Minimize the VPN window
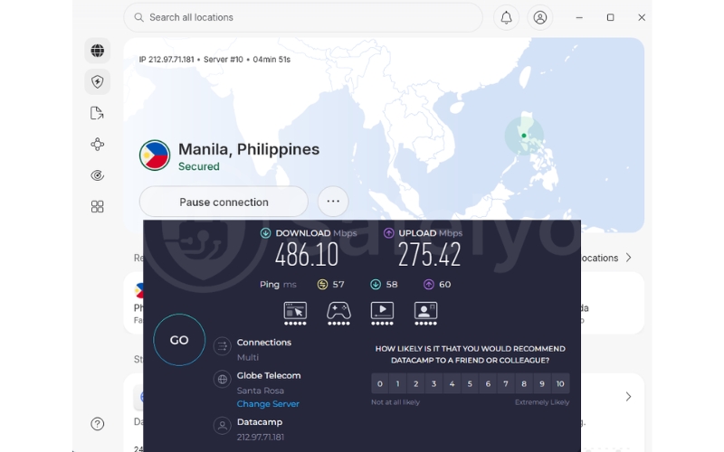Viewport: 724px width, 452px height. click(579, 17)
